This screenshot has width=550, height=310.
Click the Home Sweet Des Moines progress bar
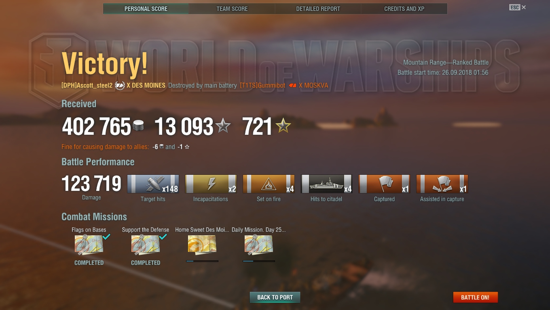pyautogui.click(x=202, y=261)
